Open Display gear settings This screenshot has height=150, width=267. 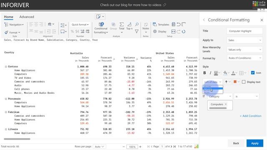(x=155, y=32)
